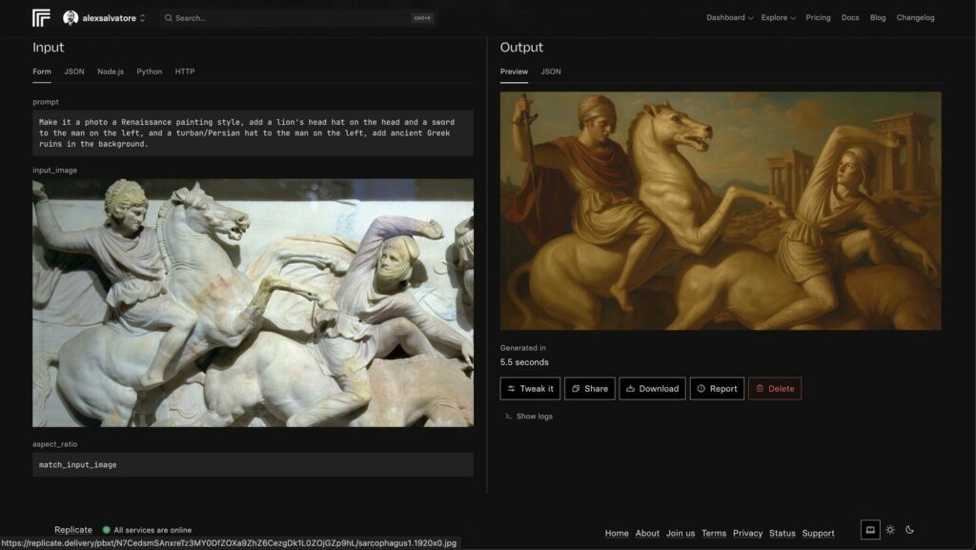Click the Replicate logo icon
This screenshot has width=976, height=550.
coord(41,17)
